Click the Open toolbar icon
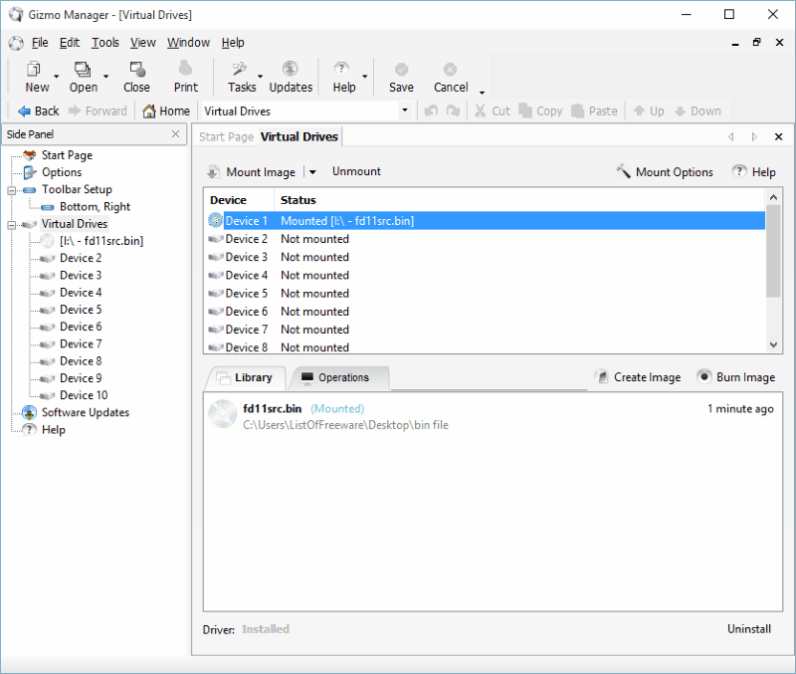Viewport: 796px width, 674px height. (83, 69)
